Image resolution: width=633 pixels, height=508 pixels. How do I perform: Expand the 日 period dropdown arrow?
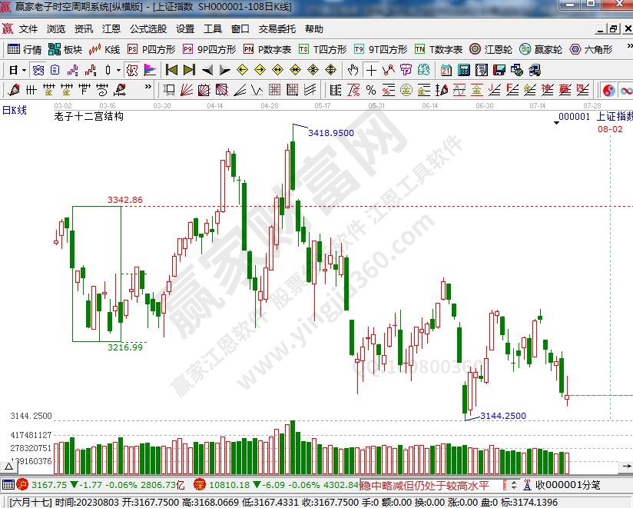[25, 70]
